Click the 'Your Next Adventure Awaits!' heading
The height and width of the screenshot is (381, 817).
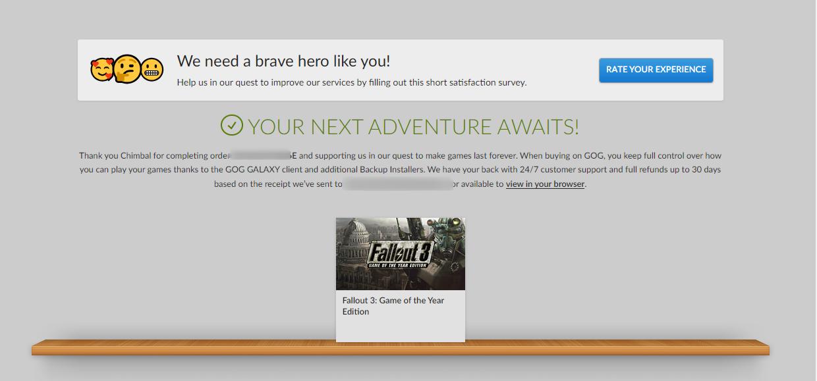click(413, 126)
